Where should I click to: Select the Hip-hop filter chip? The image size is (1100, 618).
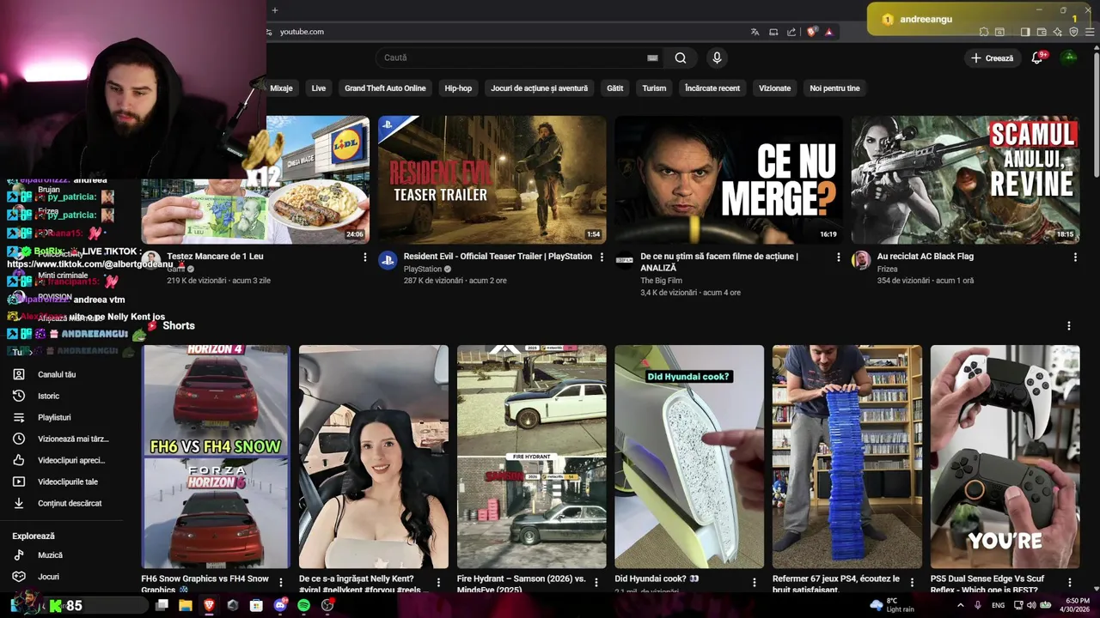point(458,88)
